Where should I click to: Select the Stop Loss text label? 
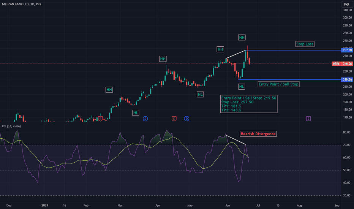tap(305, 44)
